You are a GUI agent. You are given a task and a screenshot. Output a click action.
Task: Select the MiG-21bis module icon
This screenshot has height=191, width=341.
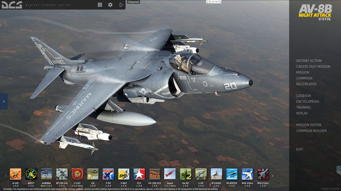click(x=263, y=174)
